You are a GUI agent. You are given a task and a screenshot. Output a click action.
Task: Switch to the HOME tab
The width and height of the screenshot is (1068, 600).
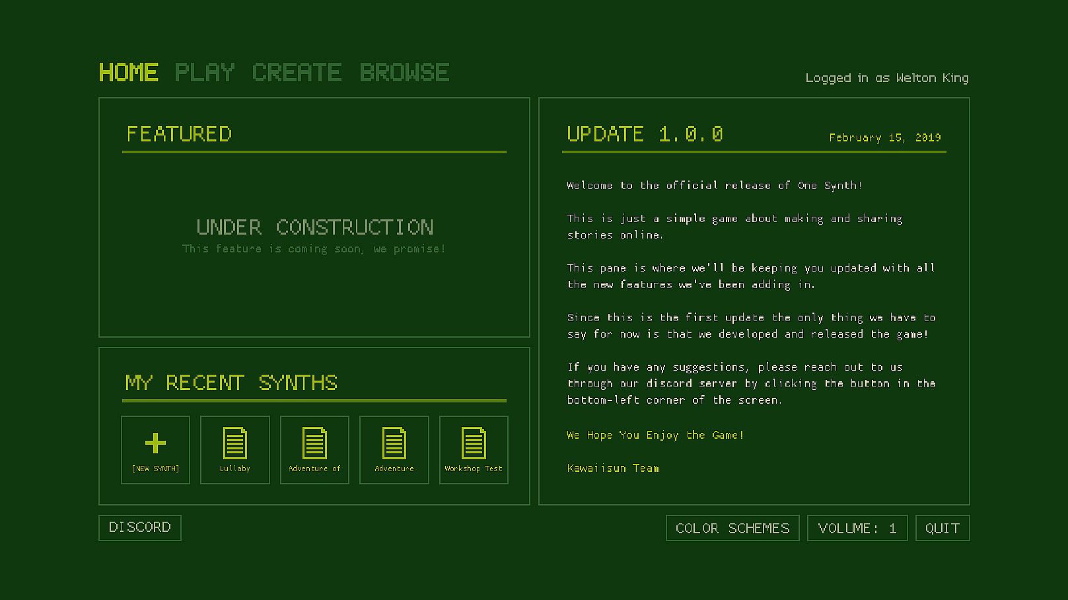129,72
